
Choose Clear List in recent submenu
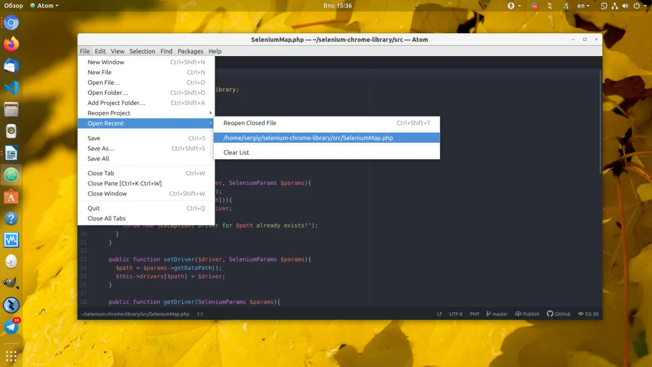pyautogui.click(x=236, y=152)
